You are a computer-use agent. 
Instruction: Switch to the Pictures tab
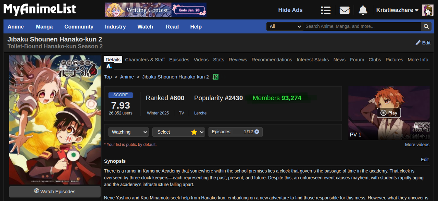pyautogui.click(x=394, y=59)
